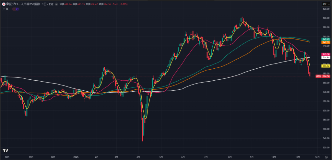332x160 pixels.
Task: Click the 12月 label at right of time axis
Action: tap(317, 157)
